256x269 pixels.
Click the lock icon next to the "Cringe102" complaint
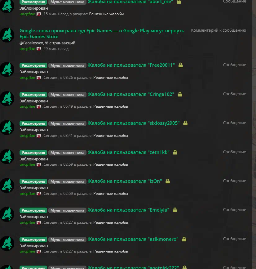(180, 94)
